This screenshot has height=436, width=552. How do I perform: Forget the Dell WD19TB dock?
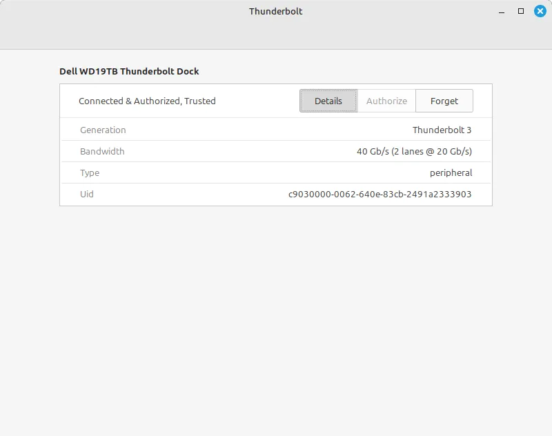click(444, 101)
